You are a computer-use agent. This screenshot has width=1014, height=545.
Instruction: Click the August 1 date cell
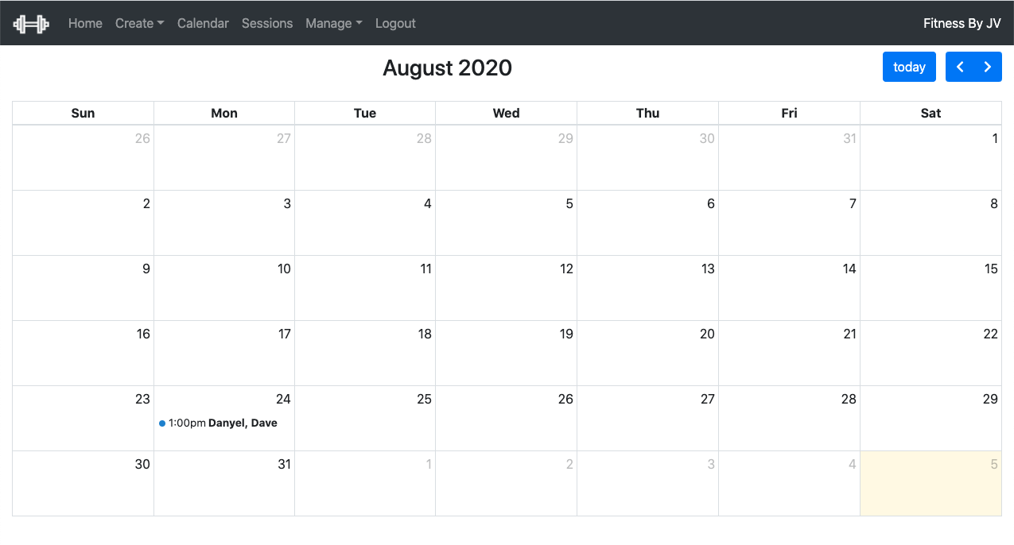[930, 157]
